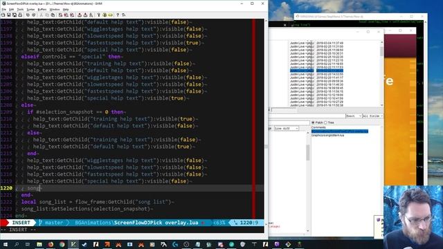Click the Print icon in gVim toolbar
This screenshot has width=443, height=249.
[20, 15]
